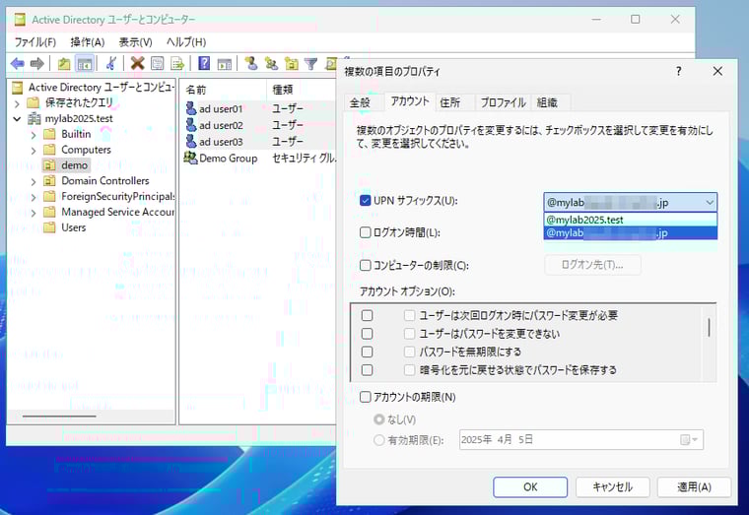
Task: Click the Export List toolbar icon
Action: pyautogui.click(x=177, y=63)
